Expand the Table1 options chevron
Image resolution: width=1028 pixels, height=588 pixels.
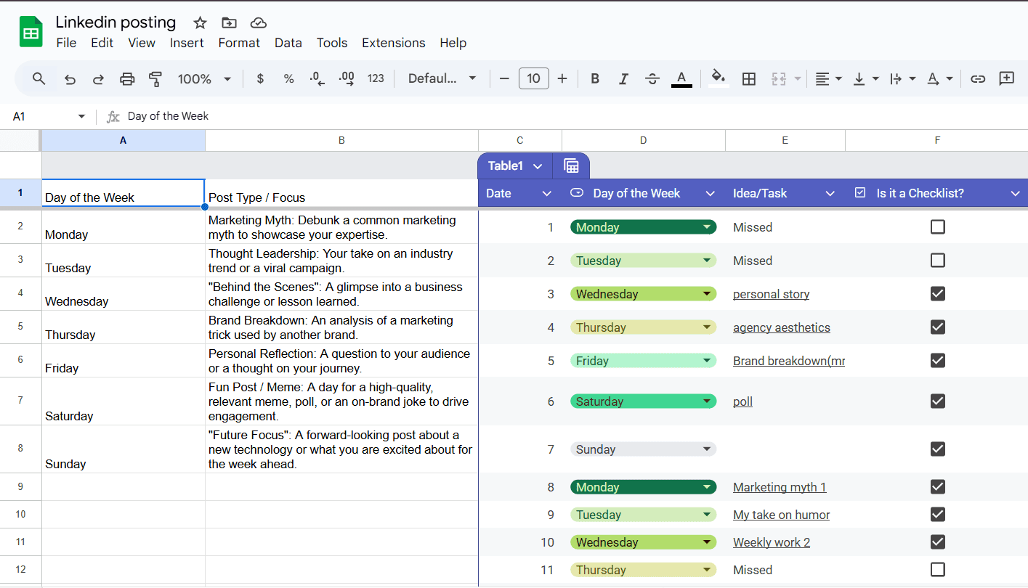538,166
